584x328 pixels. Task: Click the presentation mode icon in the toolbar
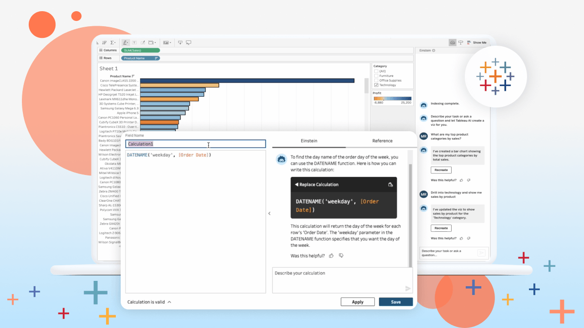click(188, 43)
